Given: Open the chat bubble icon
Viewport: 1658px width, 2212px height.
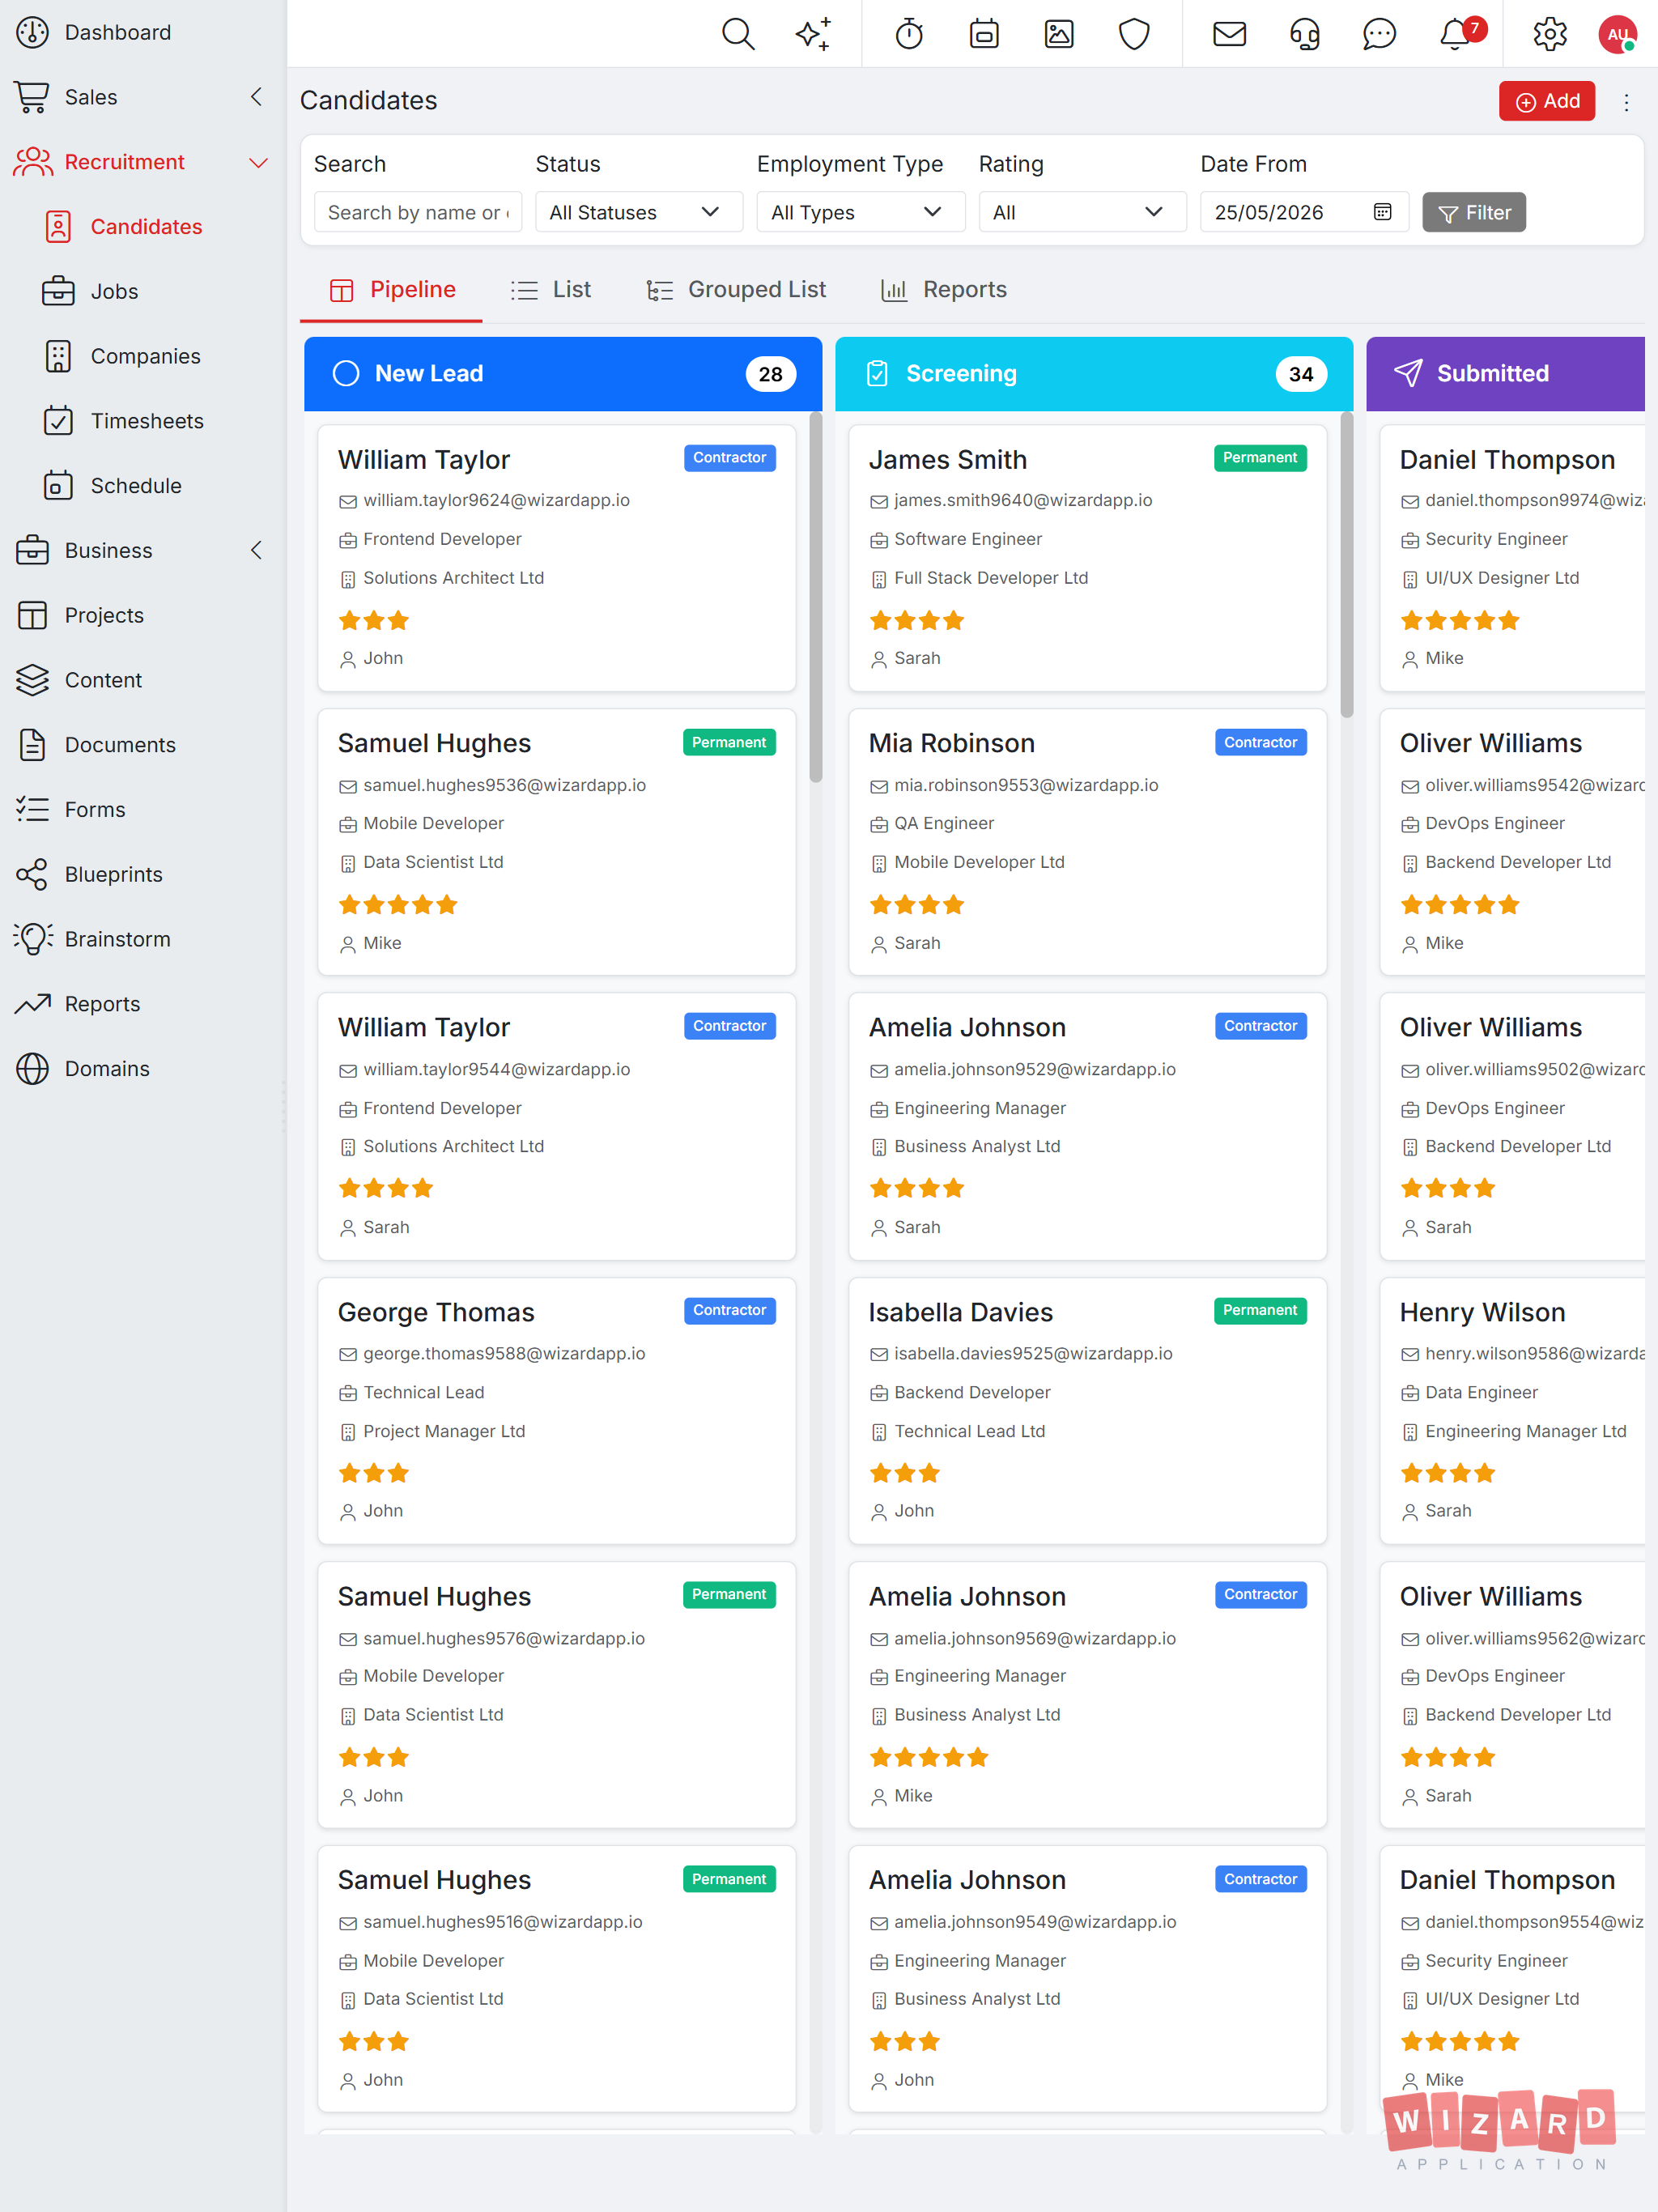Looking at the screenshot, I should [1379, 34].
